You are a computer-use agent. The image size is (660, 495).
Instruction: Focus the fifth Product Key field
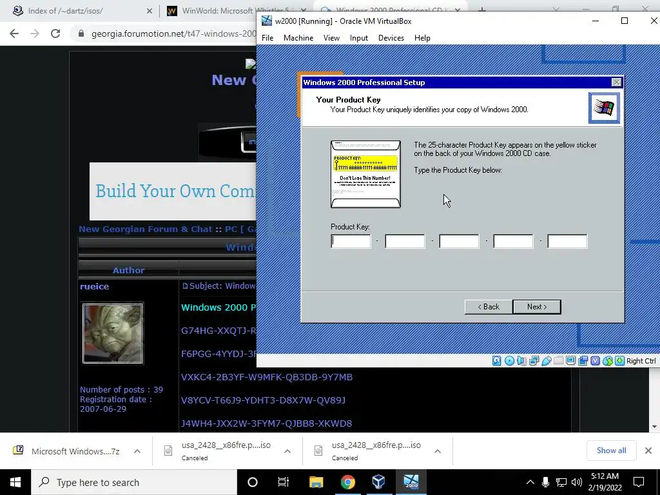coord(567,241)
